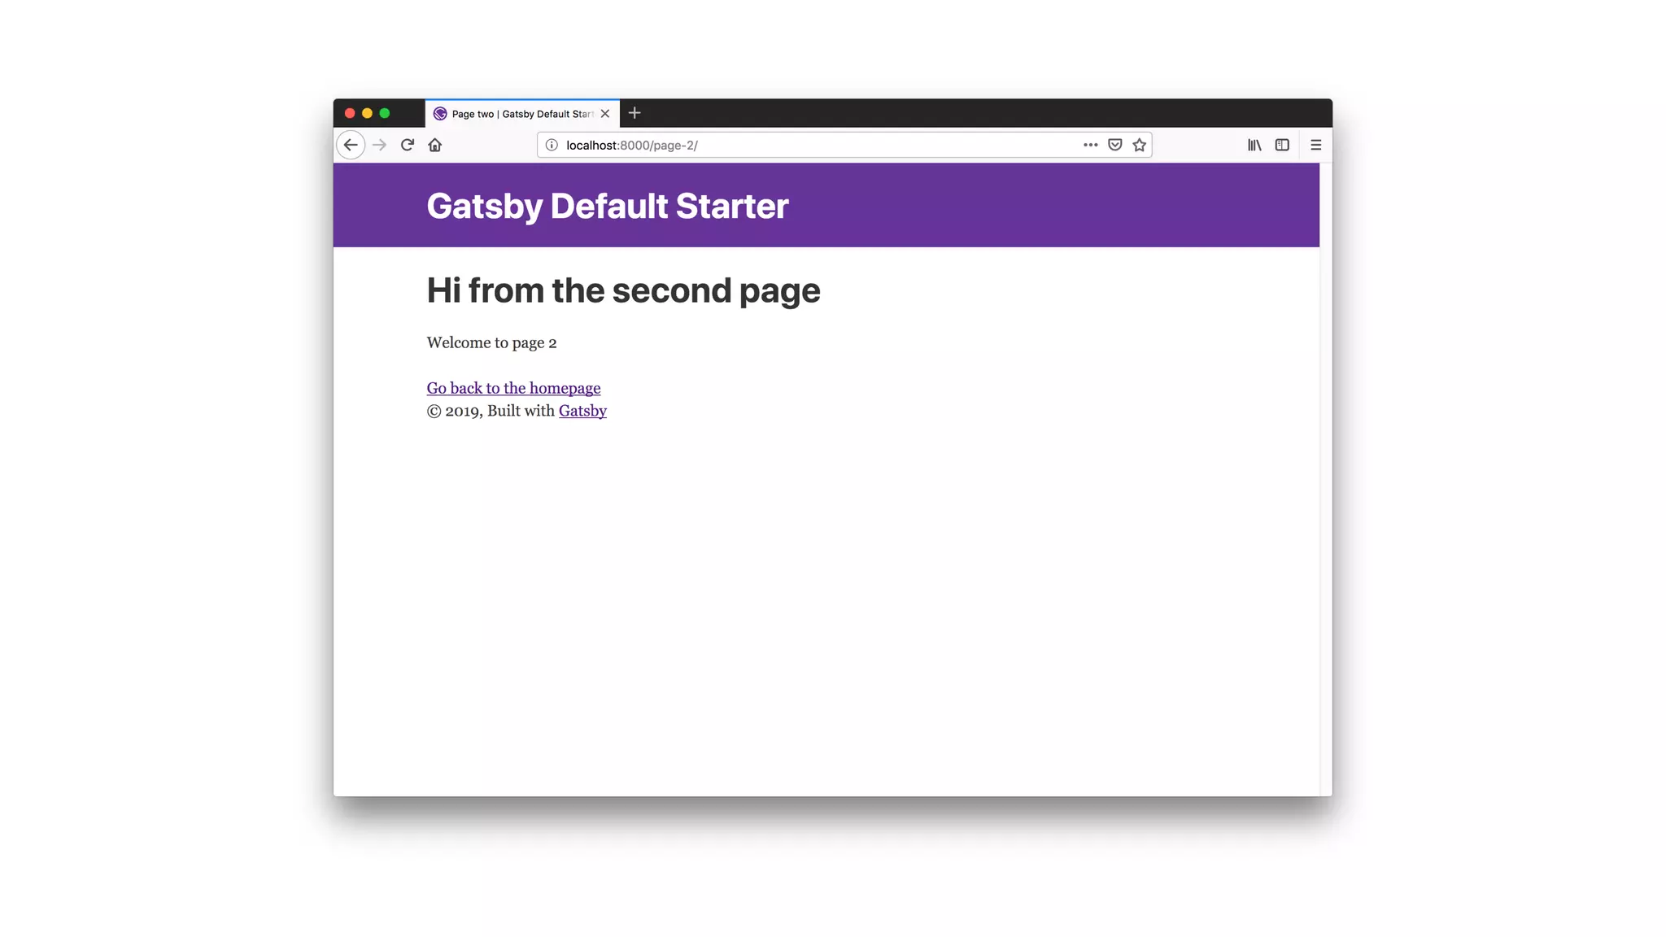Bookmark this page with the star

tap(1140, 145)
